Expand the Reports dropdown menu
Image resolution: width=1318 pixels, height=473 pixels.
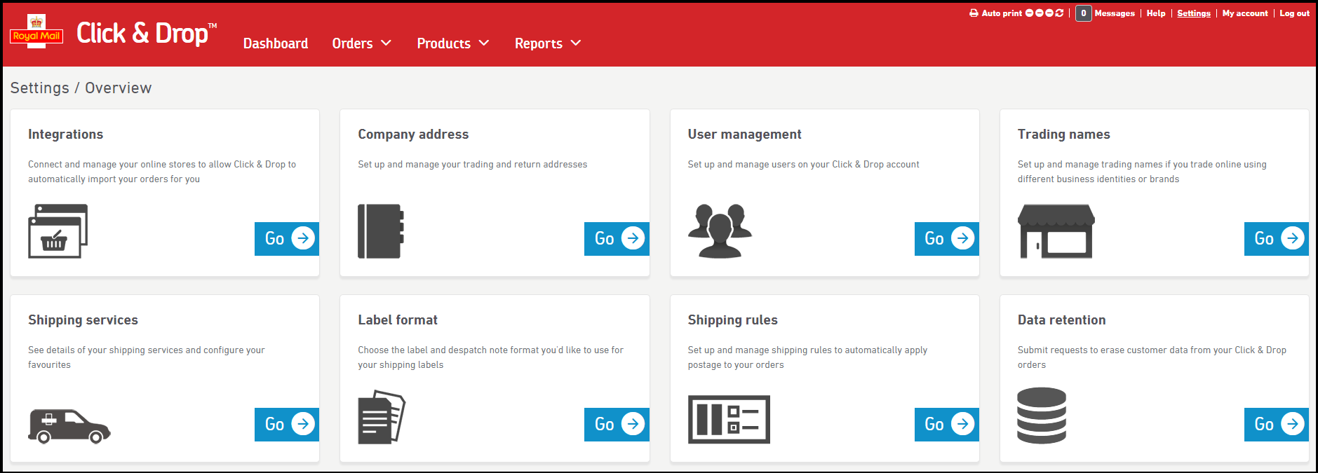click(547, 43)
